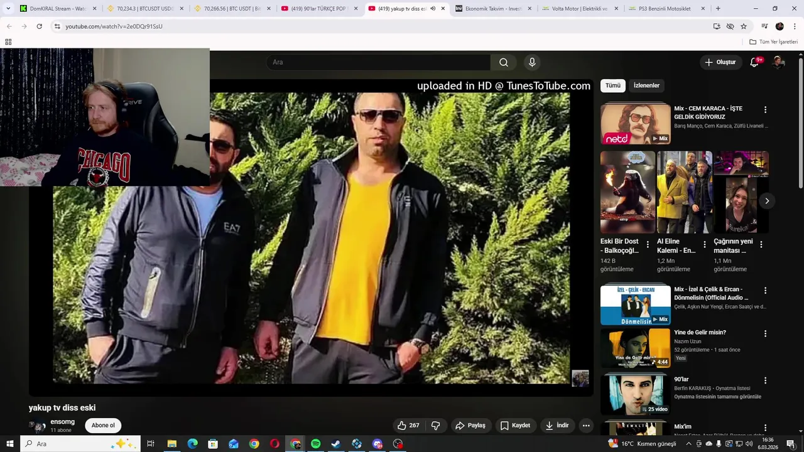Select the İzlenenler filter chip
Screen dimensions: 804x452
pos(646,85)
